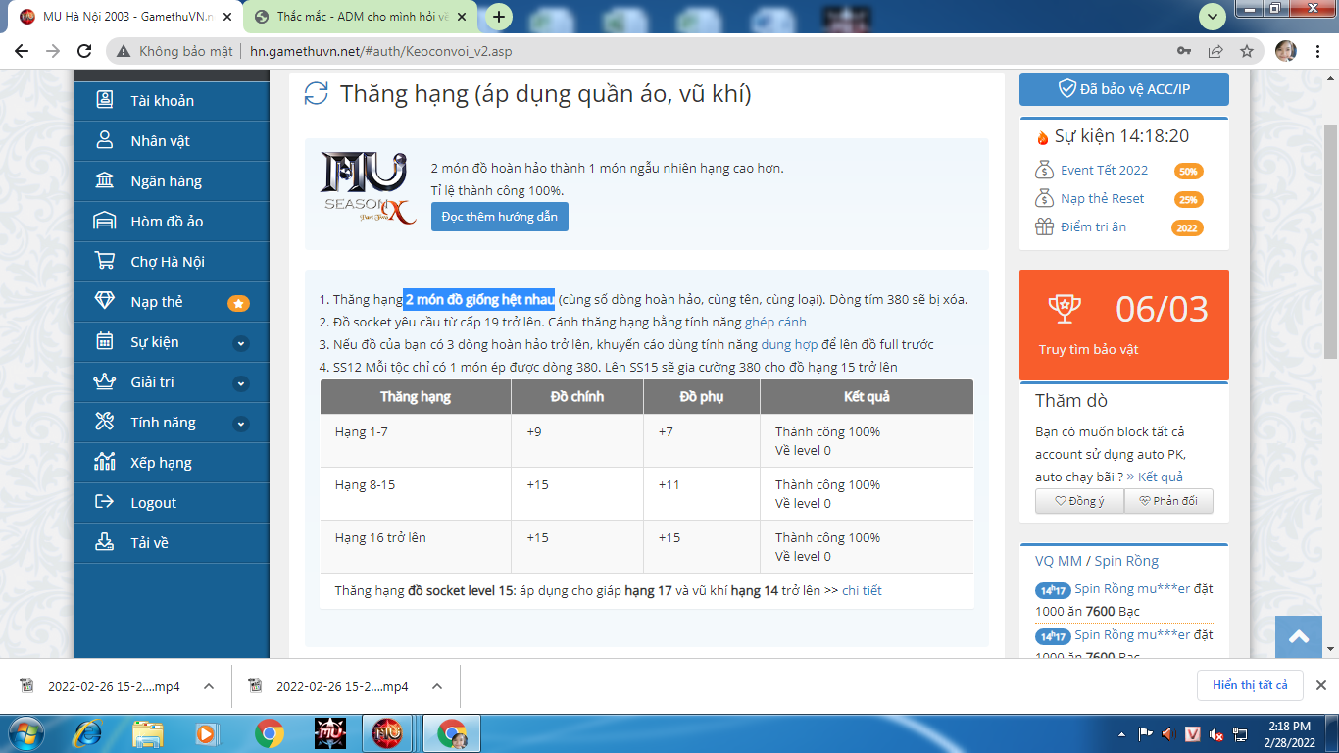Click the Đọc thêm hướng dẫn button
The image size is (1339, 753).
click(x=499, y=217)
